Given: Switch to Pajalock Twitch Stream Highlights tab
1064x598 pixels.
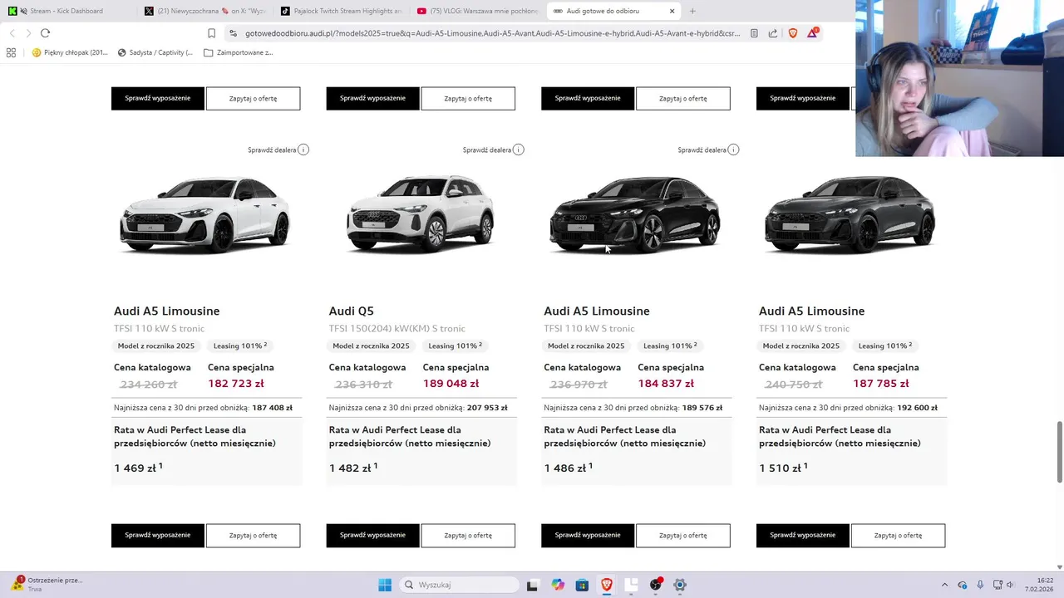Looking at the screenshot, I should pos(341,11).
